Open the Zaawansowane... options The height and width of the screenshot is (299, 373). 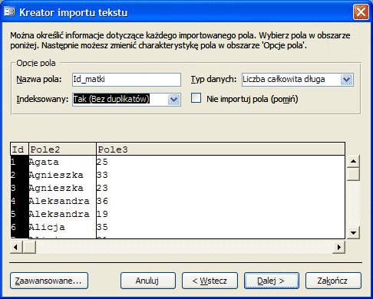coord(49,281)
